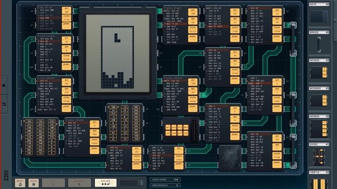Click the RESET simulation button
Viewport: 337px width, 189px height.
[20, 183]
